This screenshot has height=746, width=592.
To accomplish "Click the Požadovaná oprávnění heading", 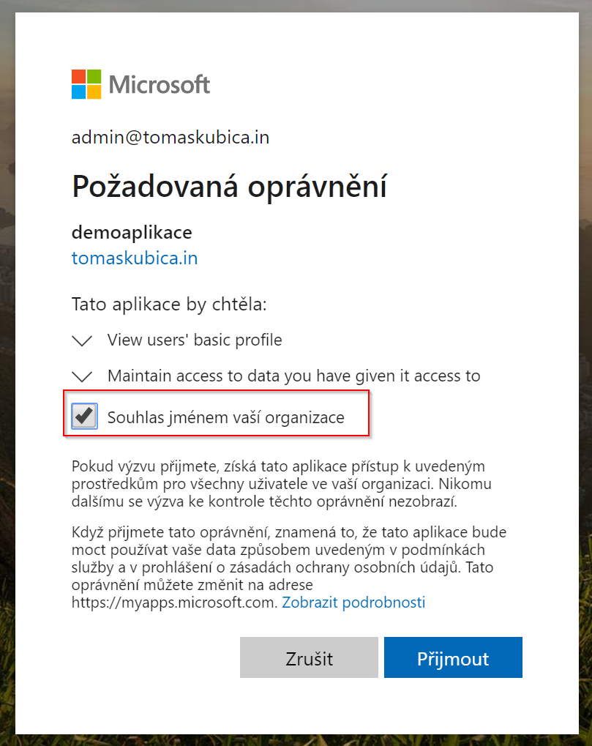I will (x=229, y=186).
